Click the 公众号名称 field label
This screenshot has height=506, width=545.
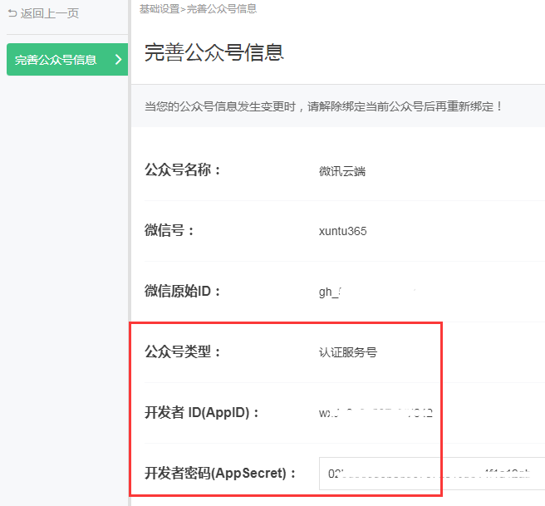(183, 170)
